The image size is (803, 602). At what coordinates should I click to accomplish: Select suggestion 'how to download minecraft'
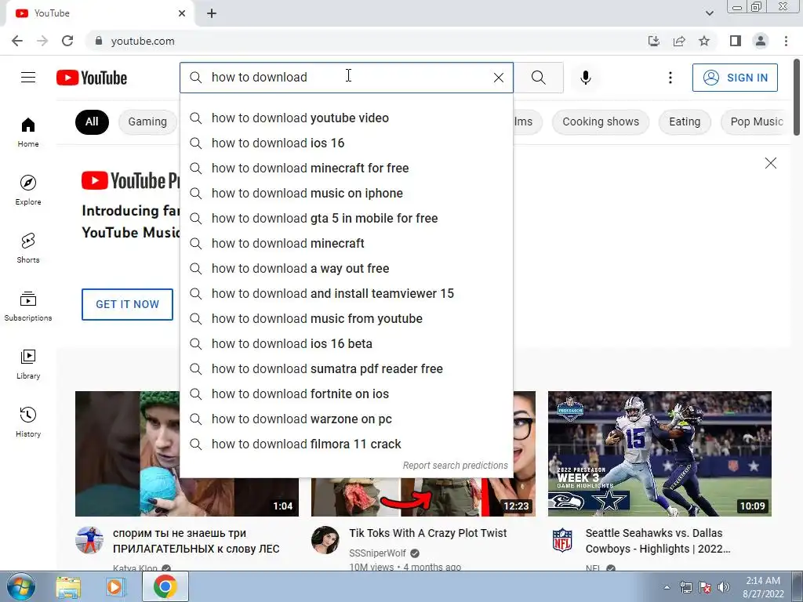click(346, 243)
